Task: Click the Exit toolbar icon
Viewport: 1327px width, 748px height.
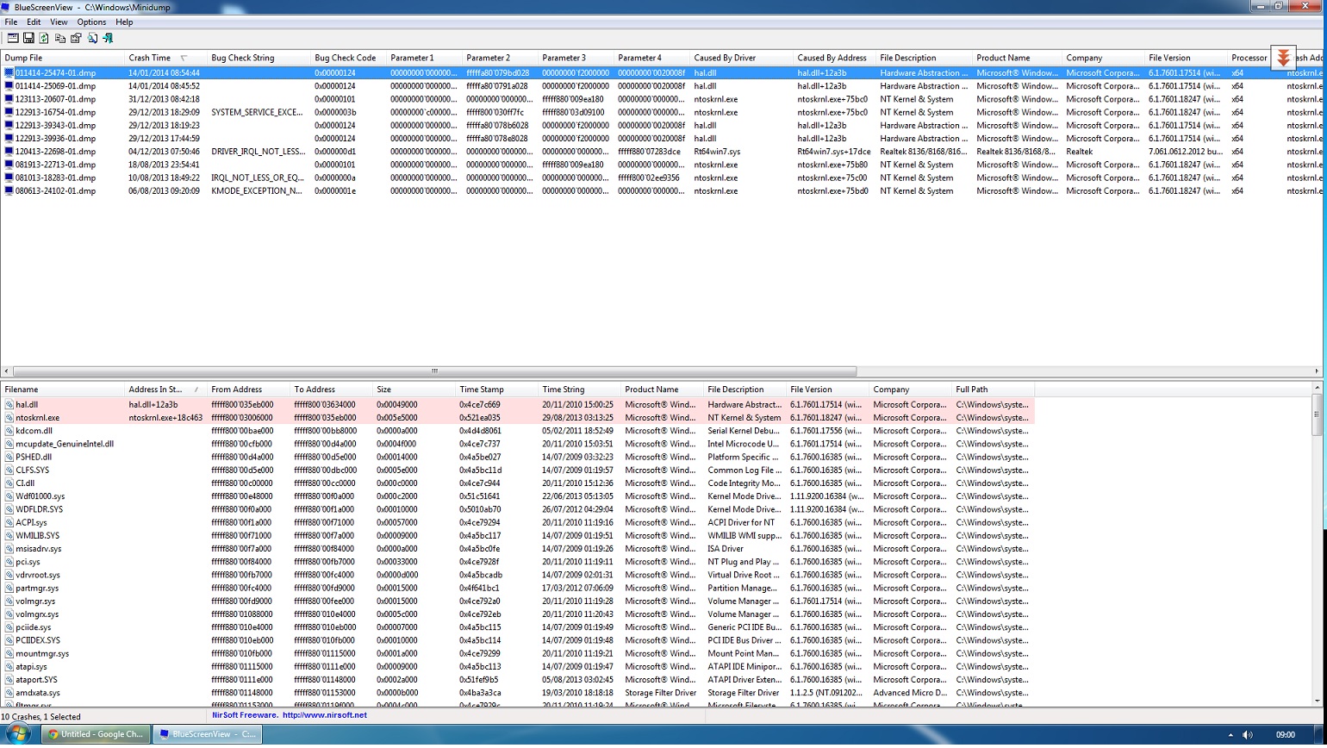Action: tap(108, 38)
